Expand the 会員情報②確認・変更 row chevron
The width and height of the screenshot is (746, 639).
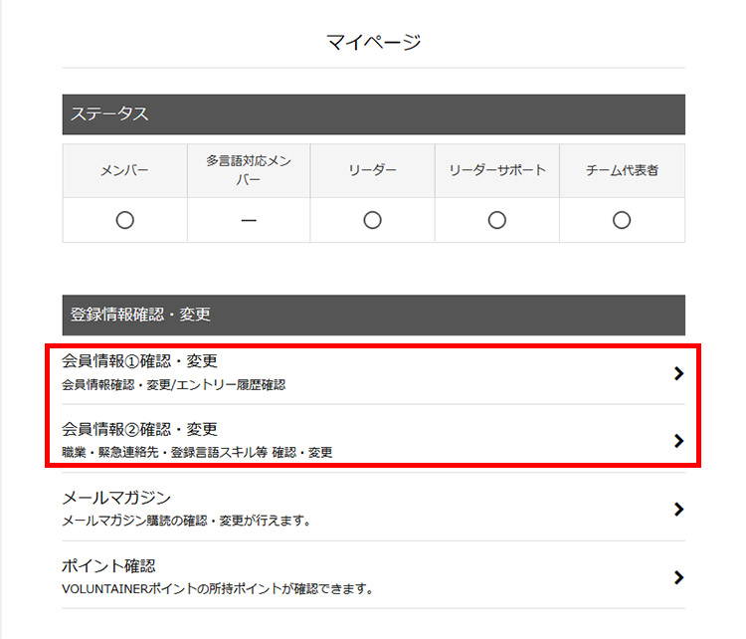click(678, 441)
